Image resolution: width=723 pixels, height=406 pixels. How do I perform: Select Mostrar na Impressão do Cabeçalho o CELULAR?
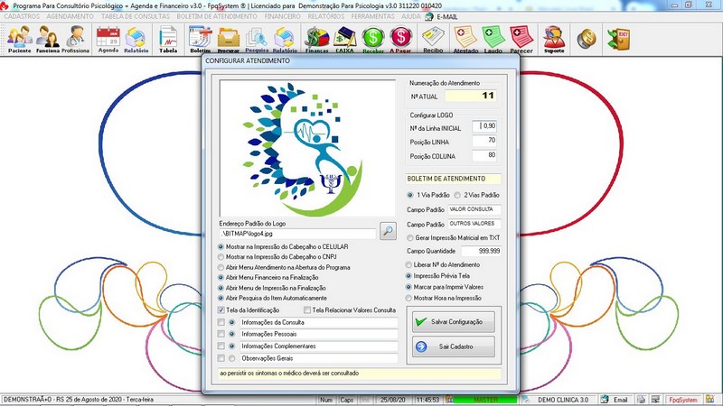221,246
